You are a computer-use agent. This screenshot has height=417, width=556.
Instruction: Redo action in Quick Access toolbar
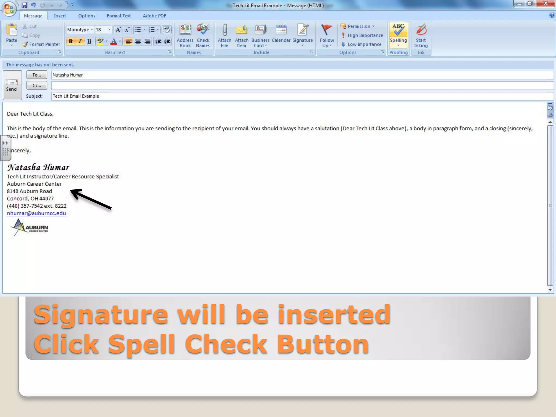[42, 5]
